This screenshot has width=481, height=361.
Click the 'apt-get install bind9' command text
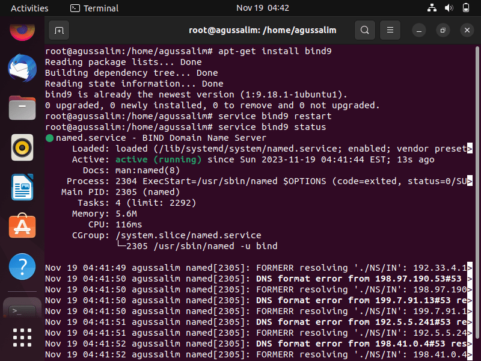[x=275, y=51]
